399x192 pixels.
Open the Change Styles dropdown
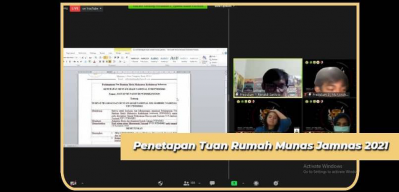(x=204, y=59)
